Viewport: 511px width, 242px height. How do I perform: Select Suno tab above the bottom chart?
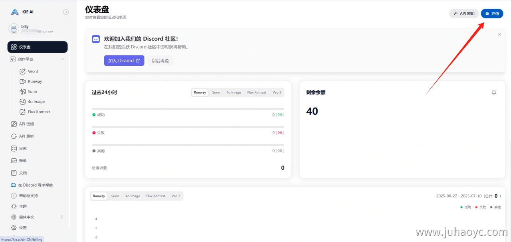(115, 196)
